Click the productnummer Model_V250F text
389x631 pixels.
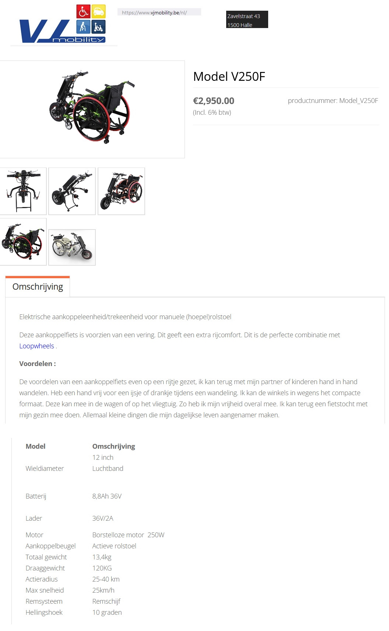tap(333, 100)
